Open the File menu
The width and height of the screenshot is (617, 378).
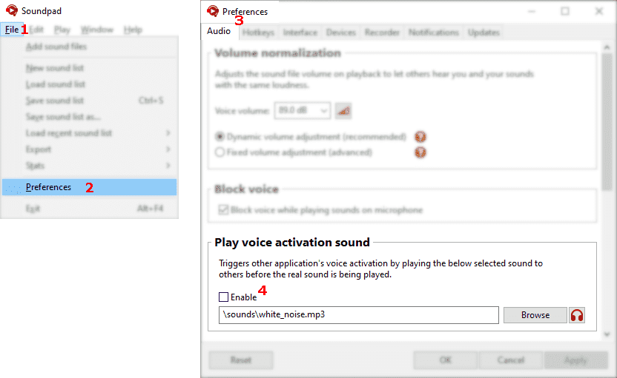click(12, 30)
